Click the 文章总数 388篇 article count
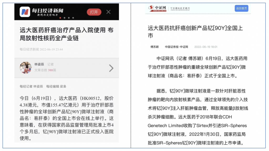 [45, 70]
